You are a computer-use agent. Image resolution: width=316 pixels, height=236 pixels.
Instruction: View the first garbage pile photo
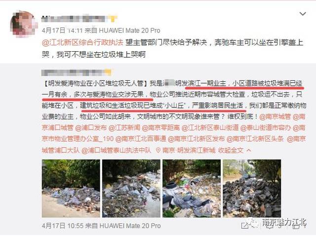pos(71,188)
